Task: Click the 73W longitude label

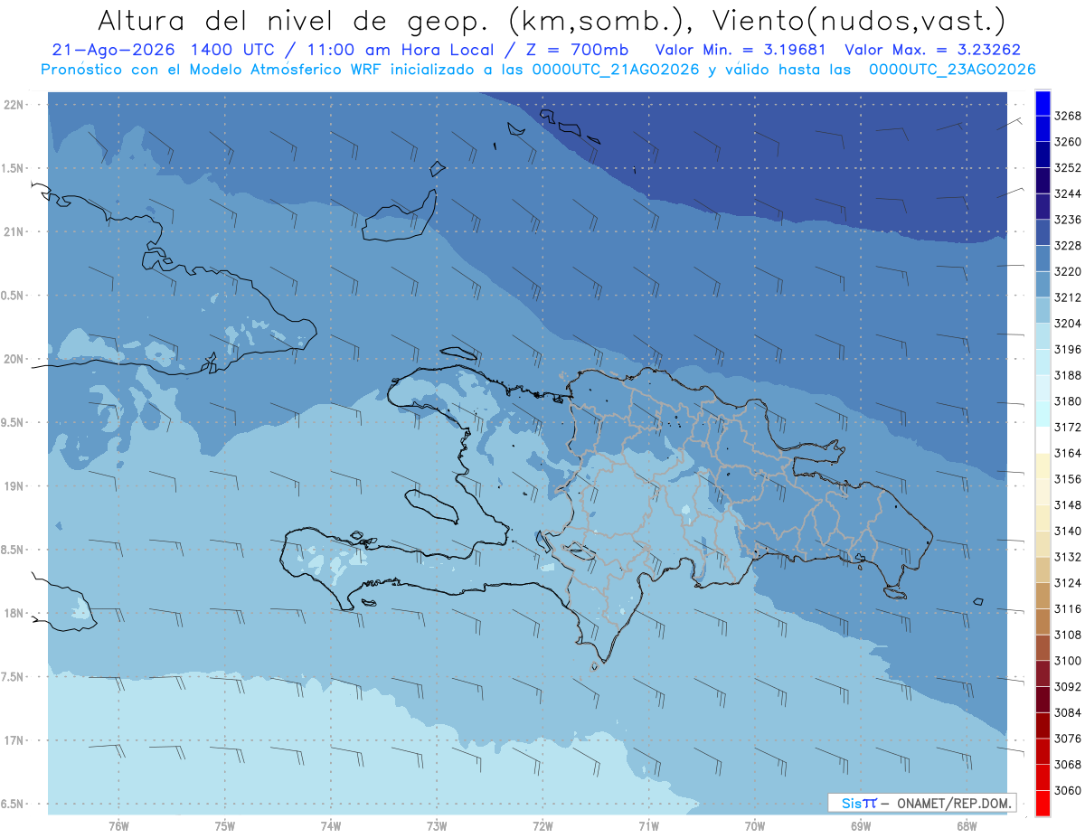Action: [437, 825]
